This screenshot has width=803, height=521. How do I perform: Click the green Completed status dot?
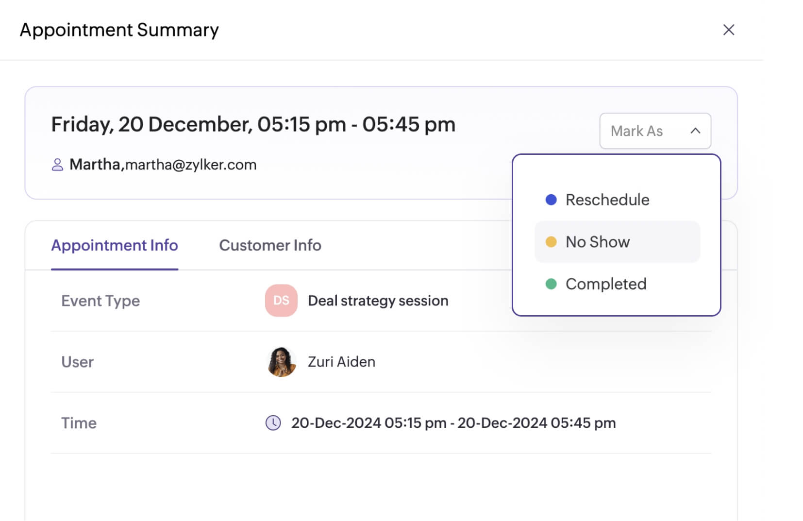click(x=551, y=284)
